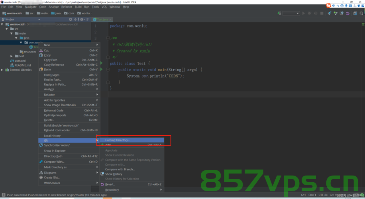365x199 pixels.
Task: Collapse the main folder arrow
Action: (x=12, y=33)
